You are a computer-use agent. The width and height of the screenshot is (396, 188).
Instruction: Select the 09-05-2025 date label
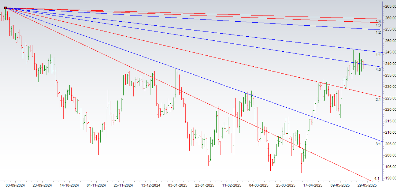coord(340,185)
